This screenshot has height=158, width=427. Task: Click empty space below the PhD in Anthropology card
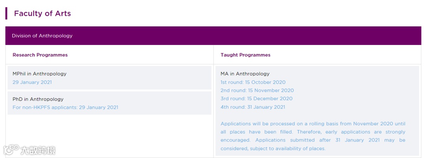[109, 134]
